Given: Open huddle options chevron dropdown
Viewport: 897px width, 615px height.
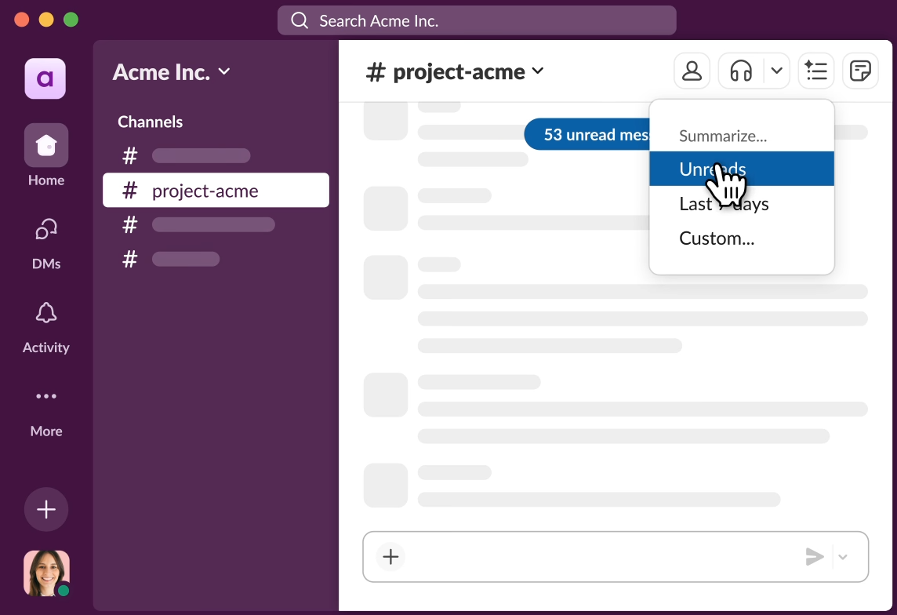Looking at the screenshot, I should pyautogui.click(x=776, y=71).
